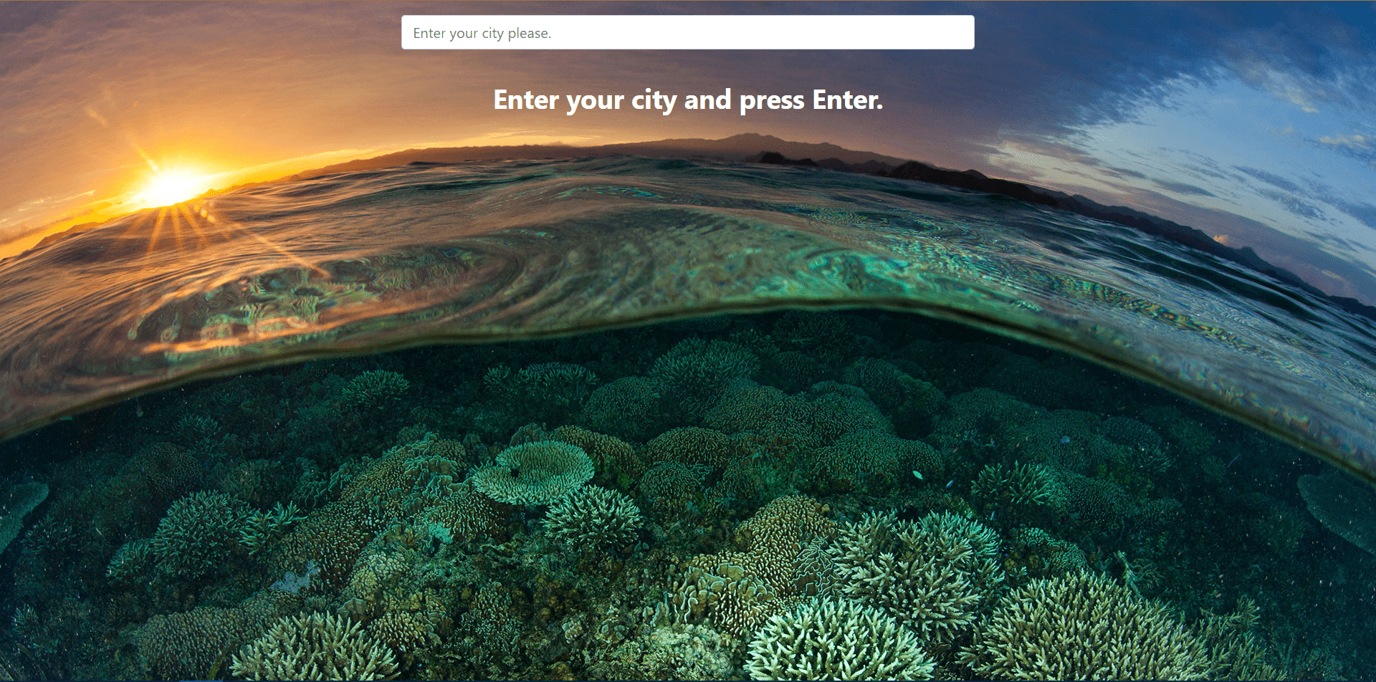The height and width of the screenshot is (682, 1376).
Task: Click the word 'city' in the heading
Action: [x=654, y=101]
